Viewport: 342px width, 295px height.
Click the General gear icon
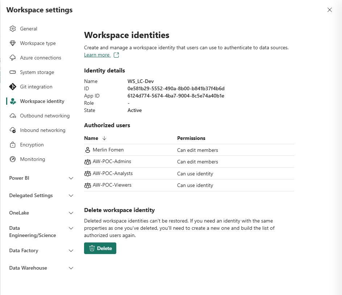click(13, 29)
